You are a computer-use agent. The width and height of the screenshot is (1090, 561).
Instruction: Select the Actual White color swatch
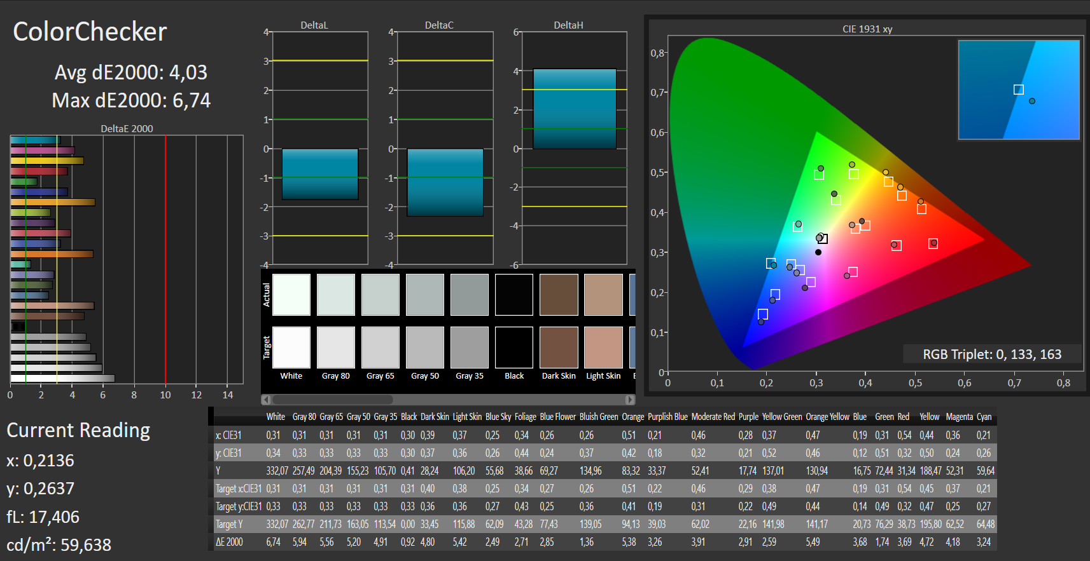pos(291,295)
